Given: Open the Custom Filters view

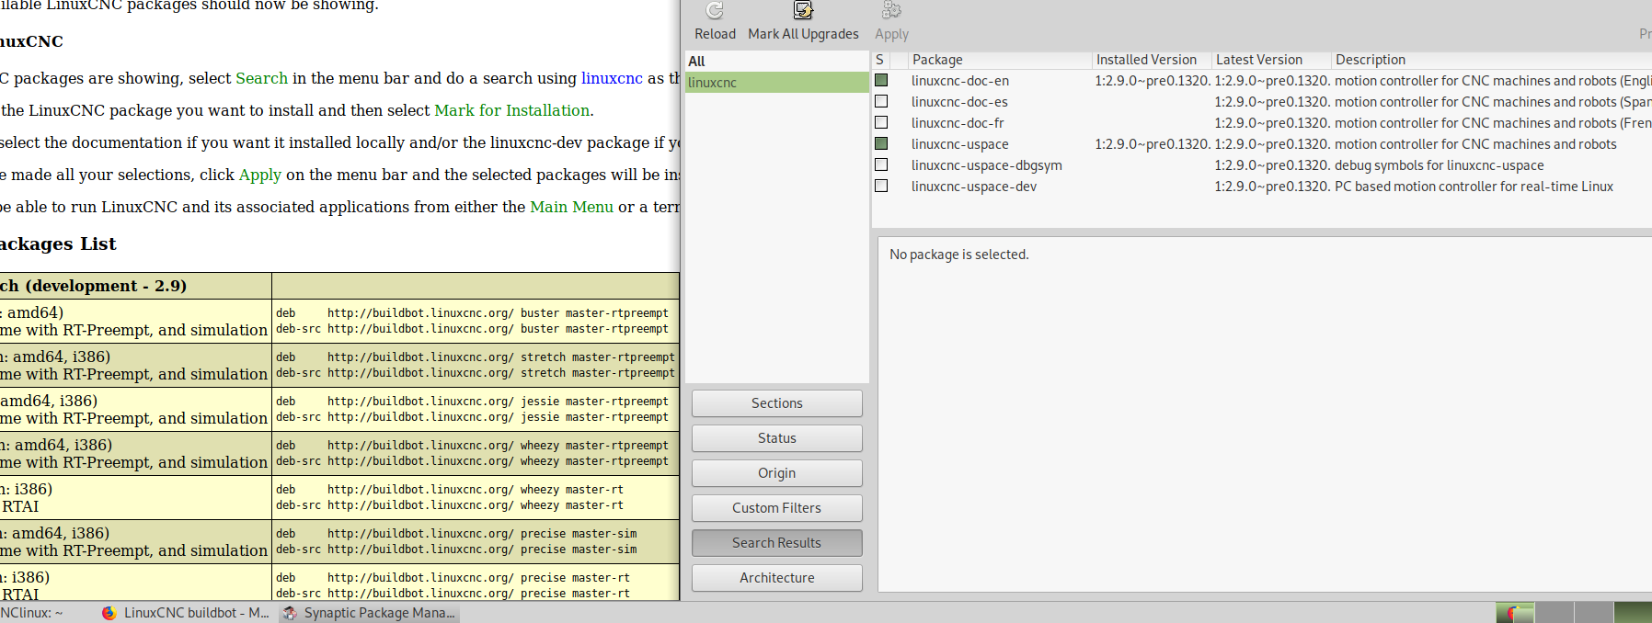Looking at the screenshot, I should 777,508.
